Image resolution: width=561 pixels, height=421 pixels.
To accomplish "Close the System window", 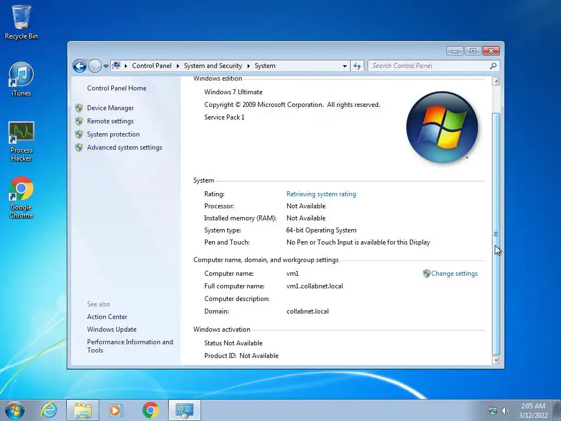I will click(491, 51).
